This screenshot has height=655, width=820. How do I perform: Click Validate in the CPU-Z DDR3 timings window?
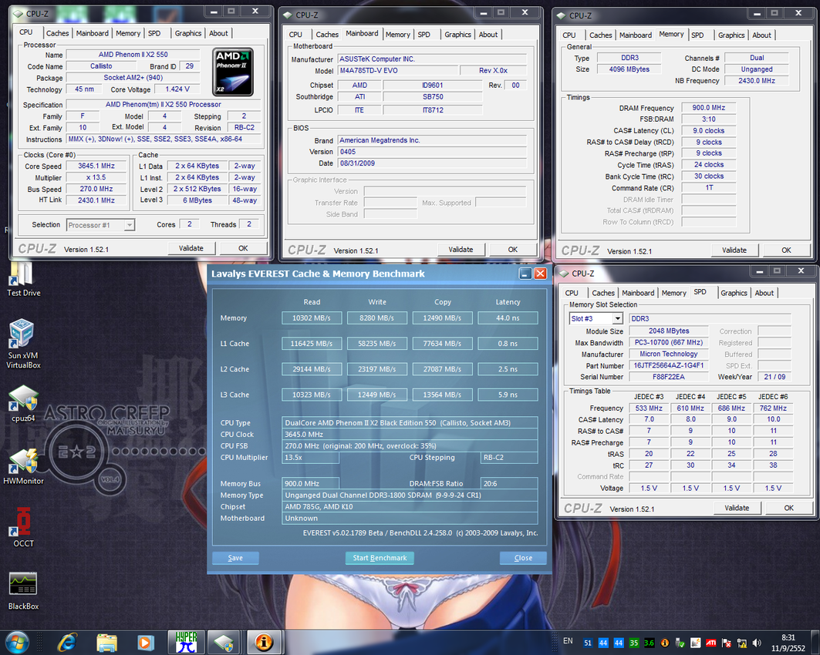[x=734, y=250]
